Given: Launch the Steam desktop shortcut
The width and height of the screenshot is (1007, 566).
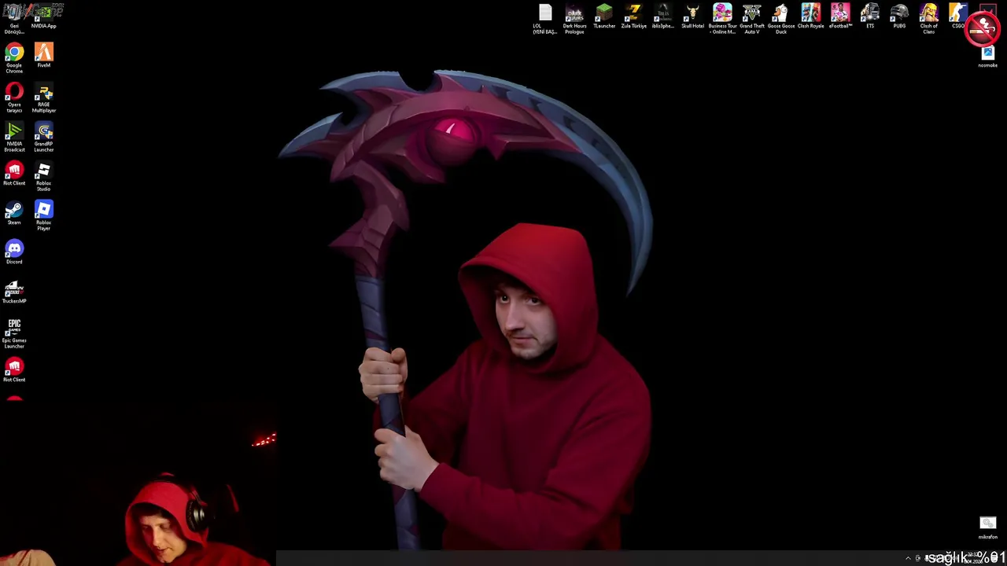Looking at the screenshot, I should pyautogui.click(x=14, y=213).
